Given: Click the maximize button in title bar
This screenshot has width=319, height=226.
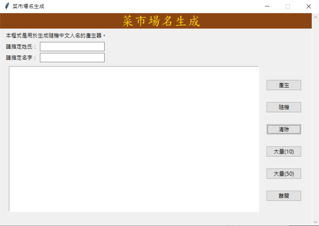Looking at the screenshot, I should (x=287, y=6).
